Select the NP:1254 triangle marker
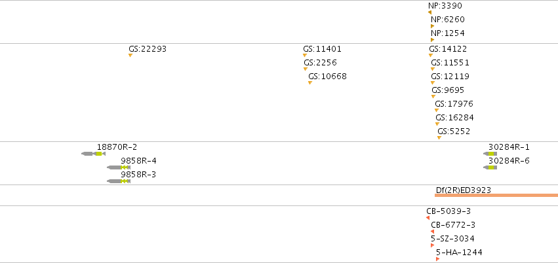The width and height of the screenshot is (558, 263). tap(432, 40)
